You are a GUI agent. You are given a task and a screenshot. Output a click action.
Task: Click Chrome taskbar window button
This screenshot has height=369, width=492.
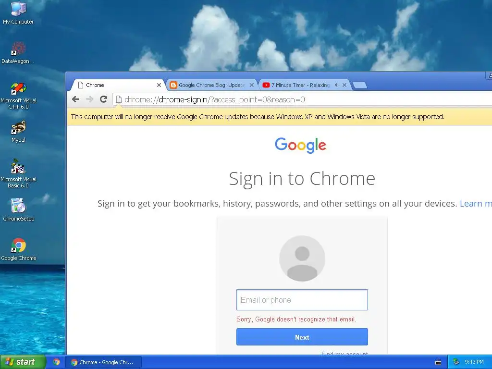coord(103,362)
